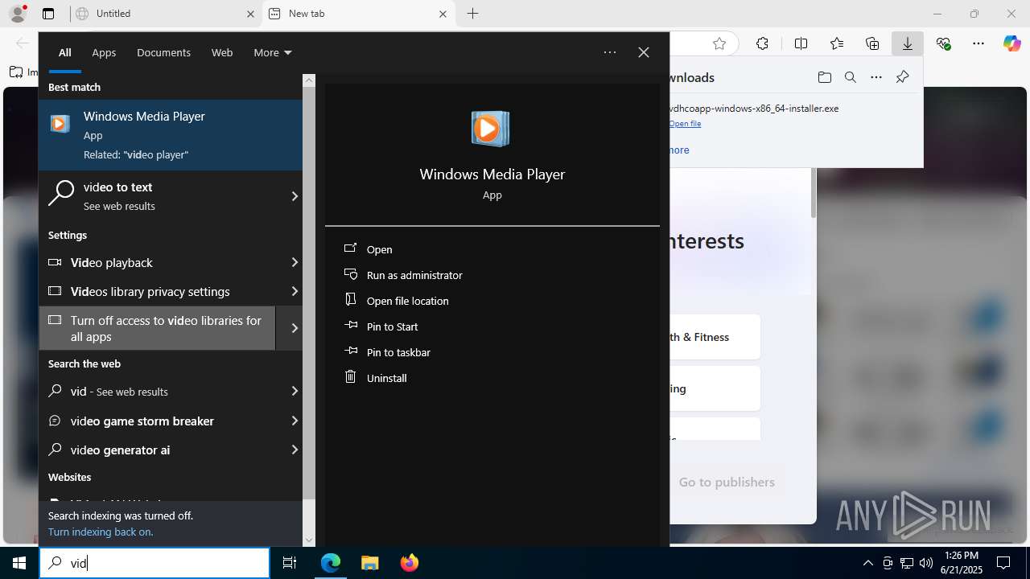Switch to the Apps search tab
1030x579 pixels.
tap(104, 52)
